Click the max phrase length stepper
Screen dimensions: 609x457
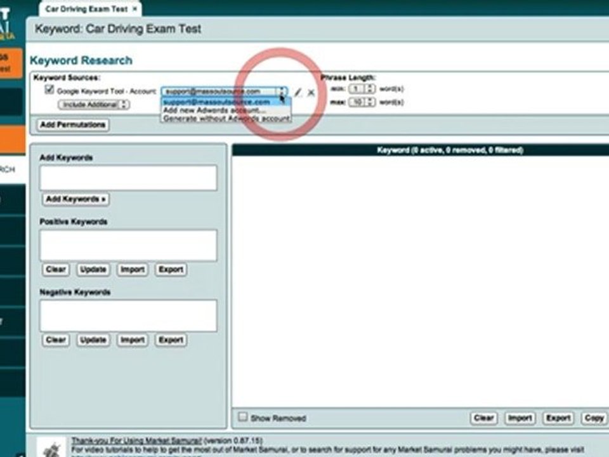[362, 102]
